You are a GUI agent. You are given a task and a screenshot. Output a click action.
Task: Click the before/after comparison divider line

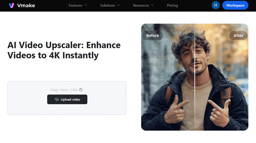coord(195,77)
